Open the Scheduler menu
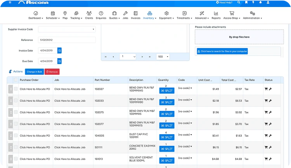 pyautogui.click(x=53, y=15)
